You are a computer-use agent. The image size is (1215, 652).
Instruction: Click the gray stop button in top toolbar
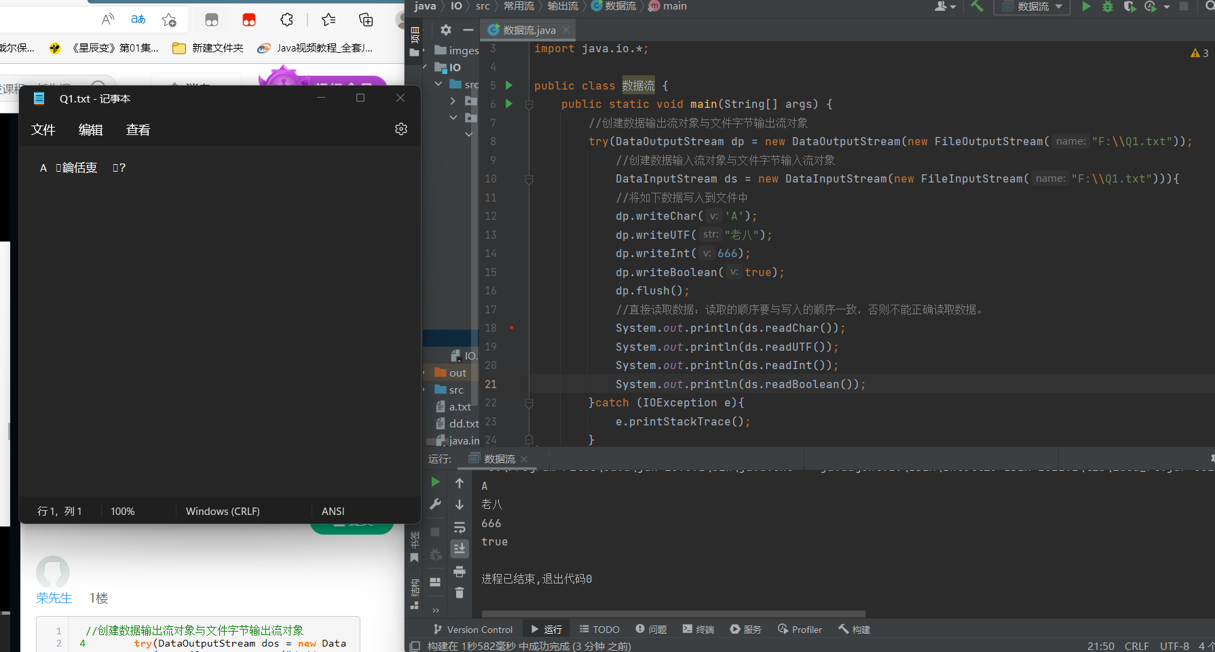tap(1184, 6)
